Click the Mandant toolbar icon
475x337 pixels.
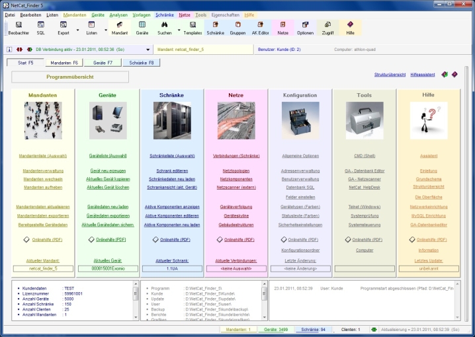pyautogui.click(x=120, y=28)
